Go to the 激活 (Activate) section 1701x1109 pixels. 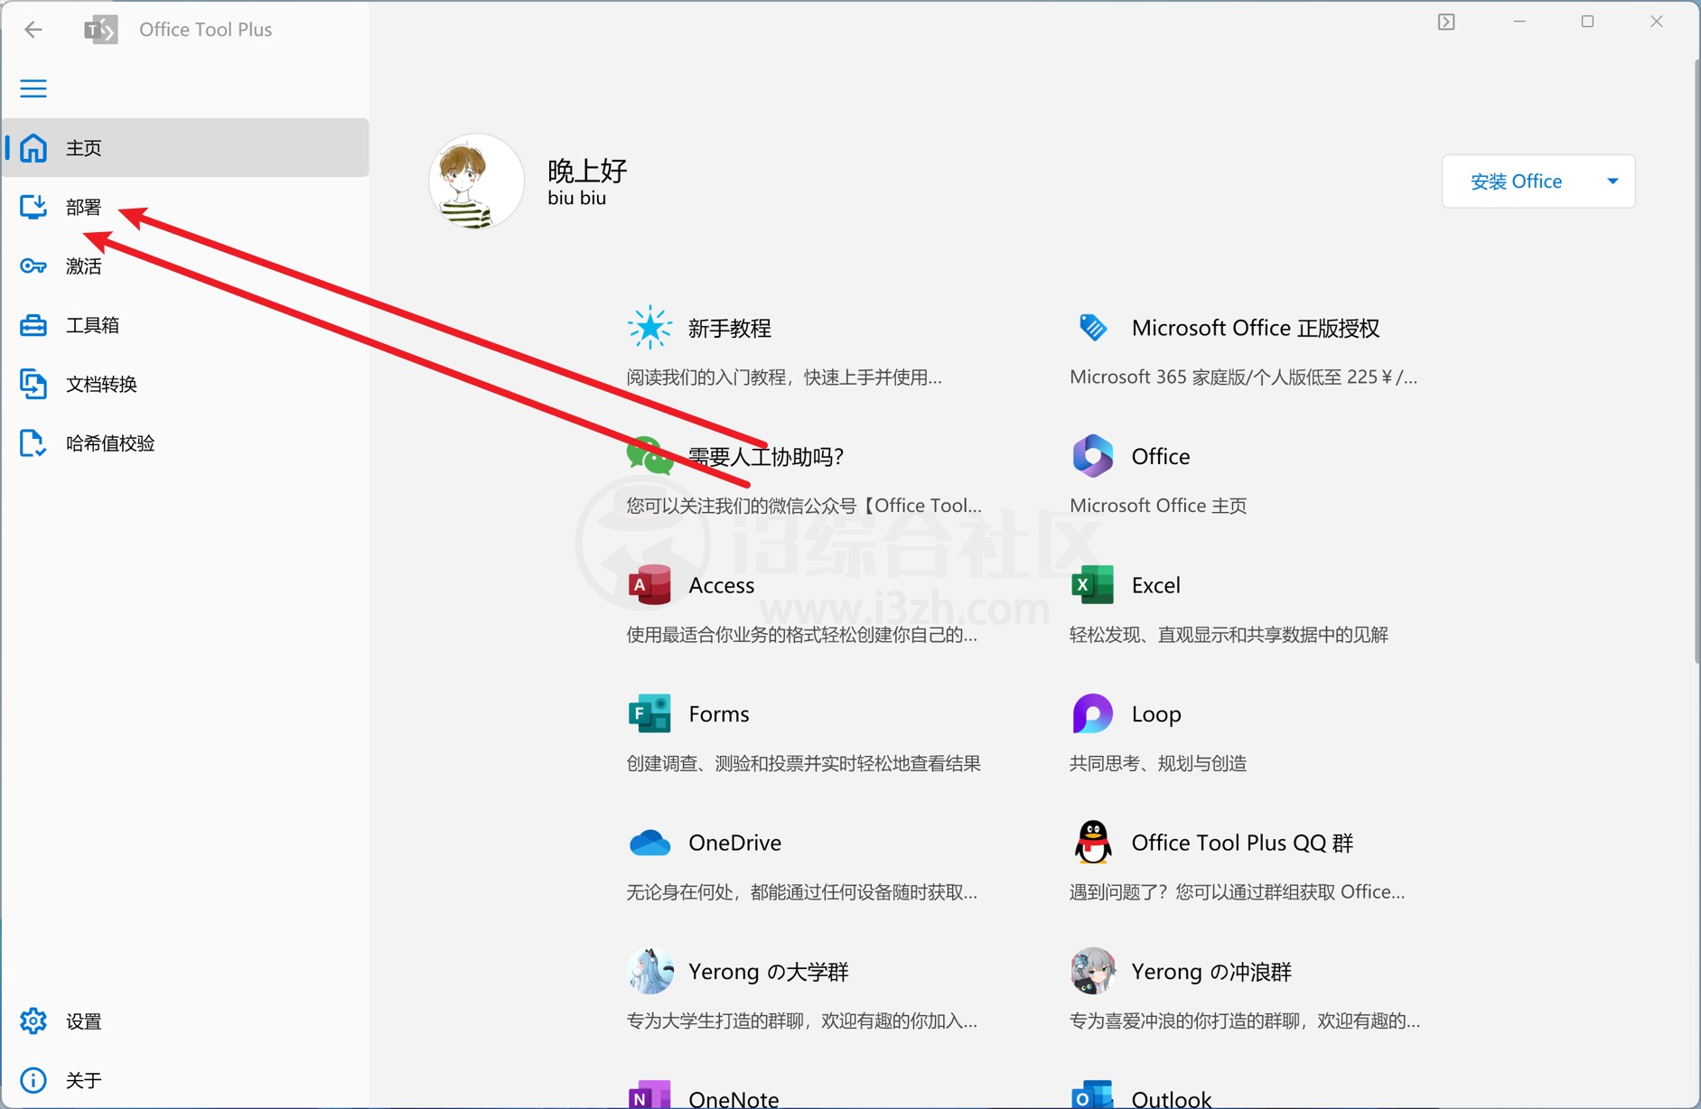click(x=83, y=266)
